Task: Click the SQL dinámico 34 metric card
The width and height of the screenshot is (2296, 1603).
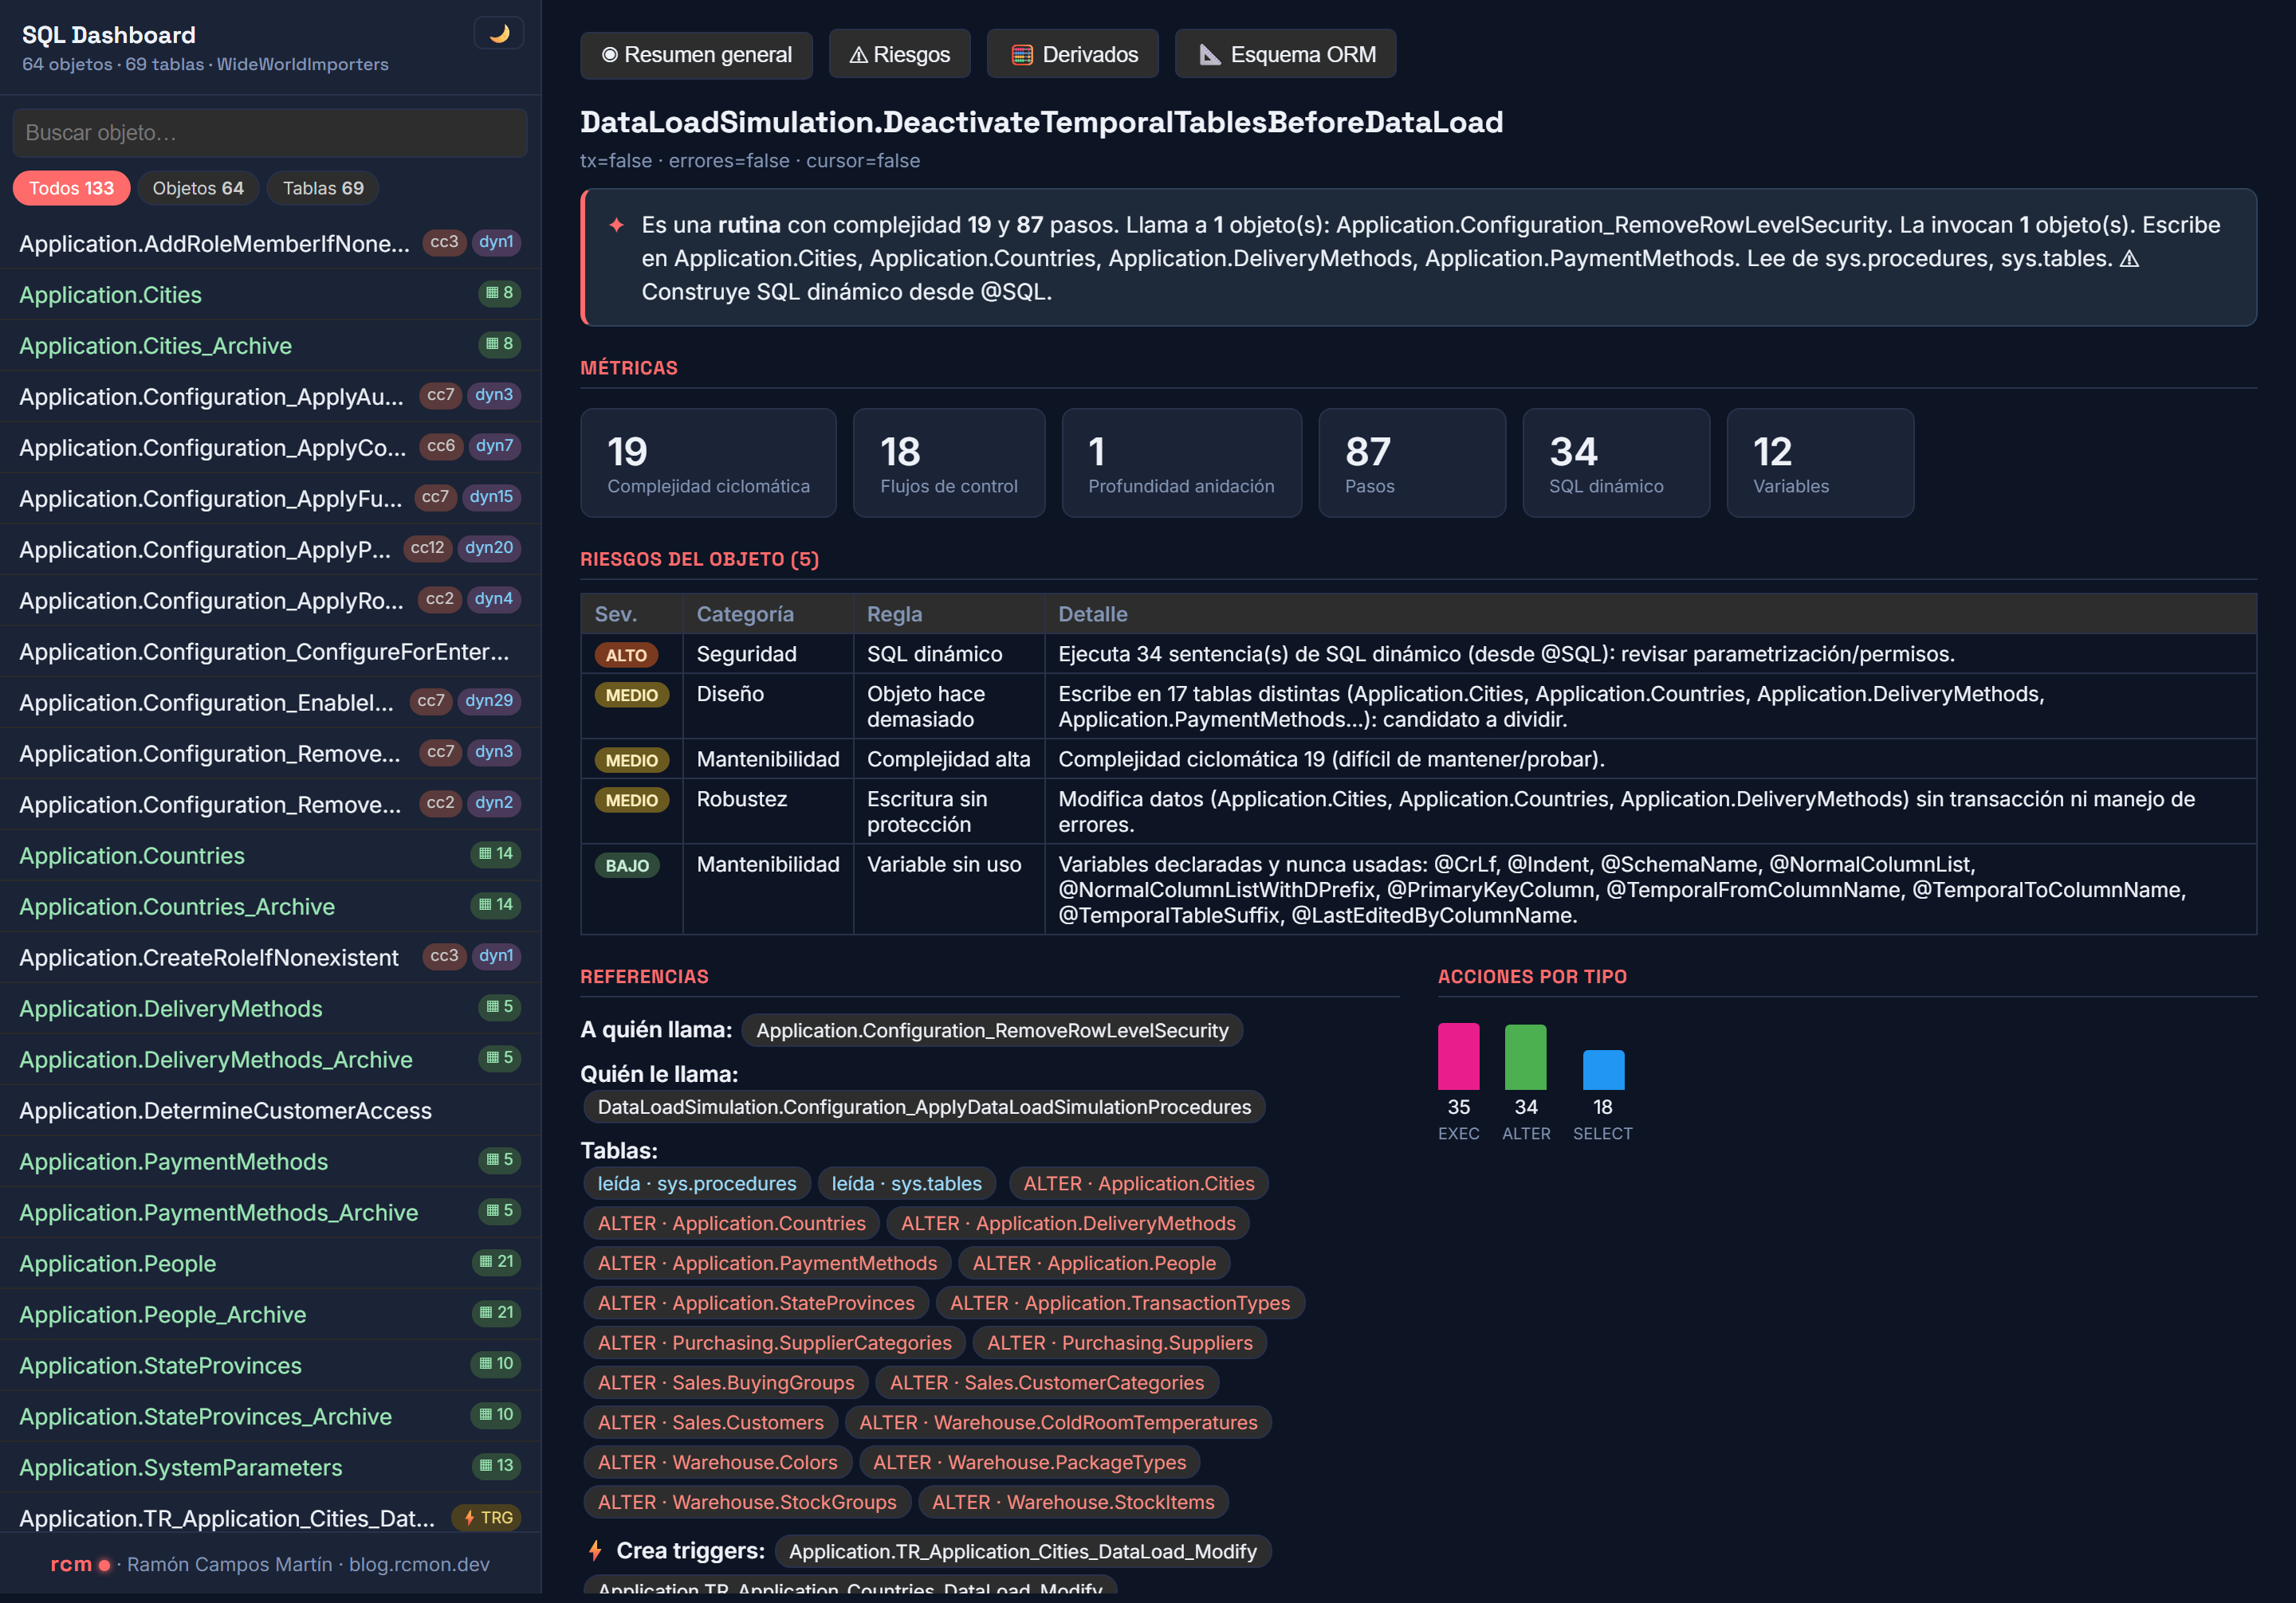Action: [1616, 463]
